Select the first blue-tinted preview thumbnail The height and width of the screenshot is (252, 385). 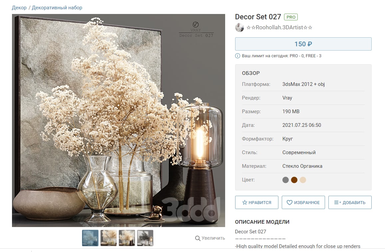(90, 238)
